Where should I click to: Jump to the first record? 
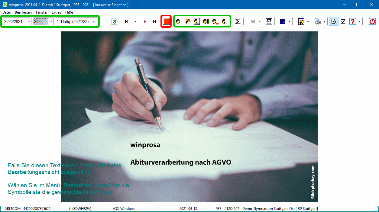coord(126,21)
